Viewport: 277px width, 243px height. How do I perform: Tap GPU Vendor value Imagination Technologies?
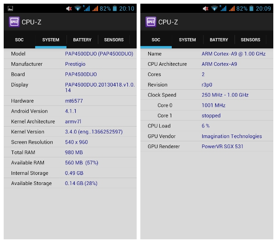(232, 136)
